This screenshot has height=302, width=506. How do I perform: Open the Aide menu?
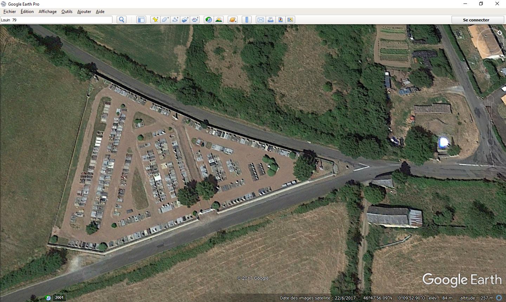coord(100,12)
